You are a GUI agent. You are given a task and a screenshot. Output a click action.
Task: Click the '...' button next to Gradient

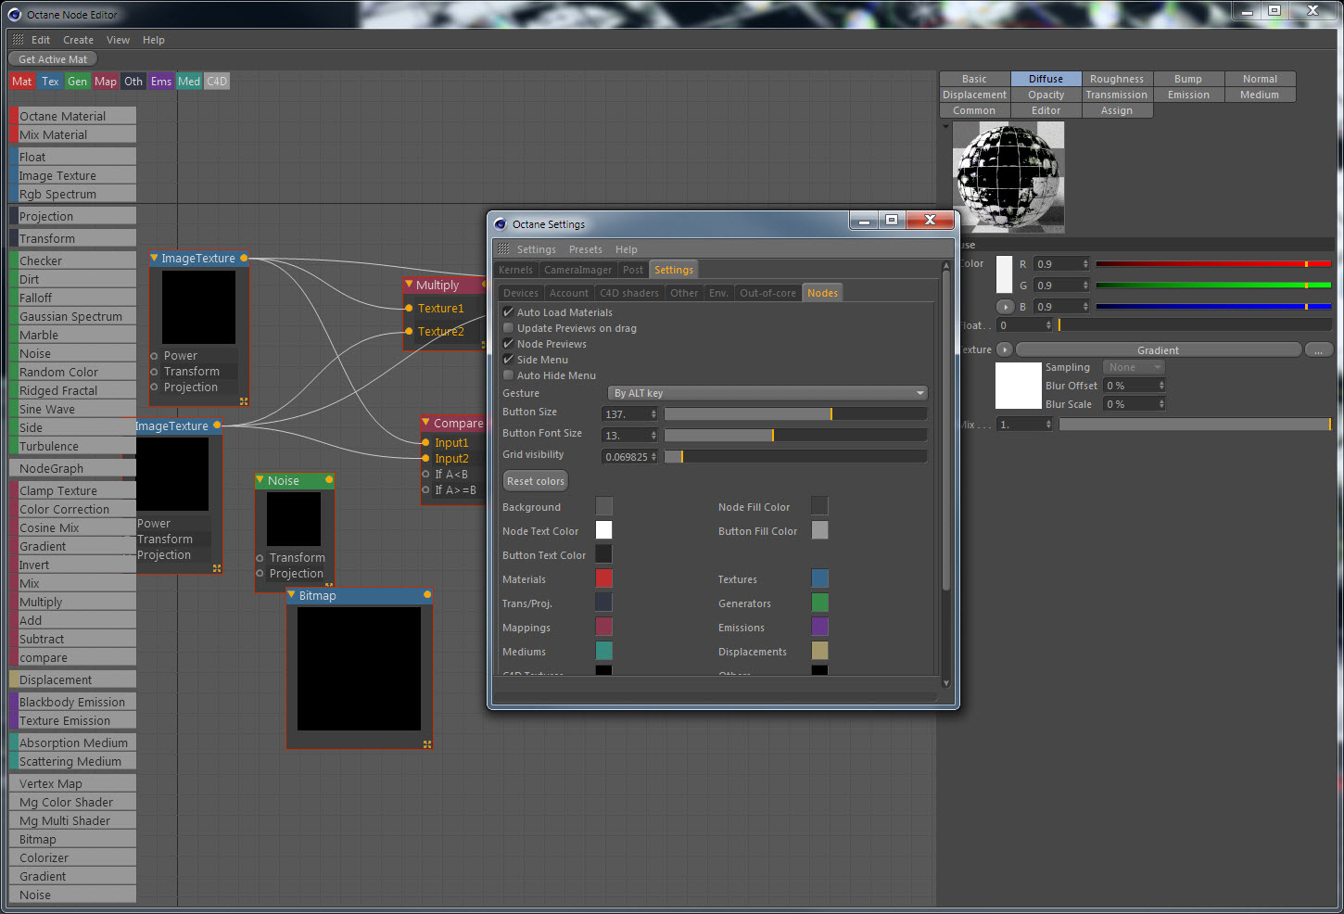pos(1318,350)
